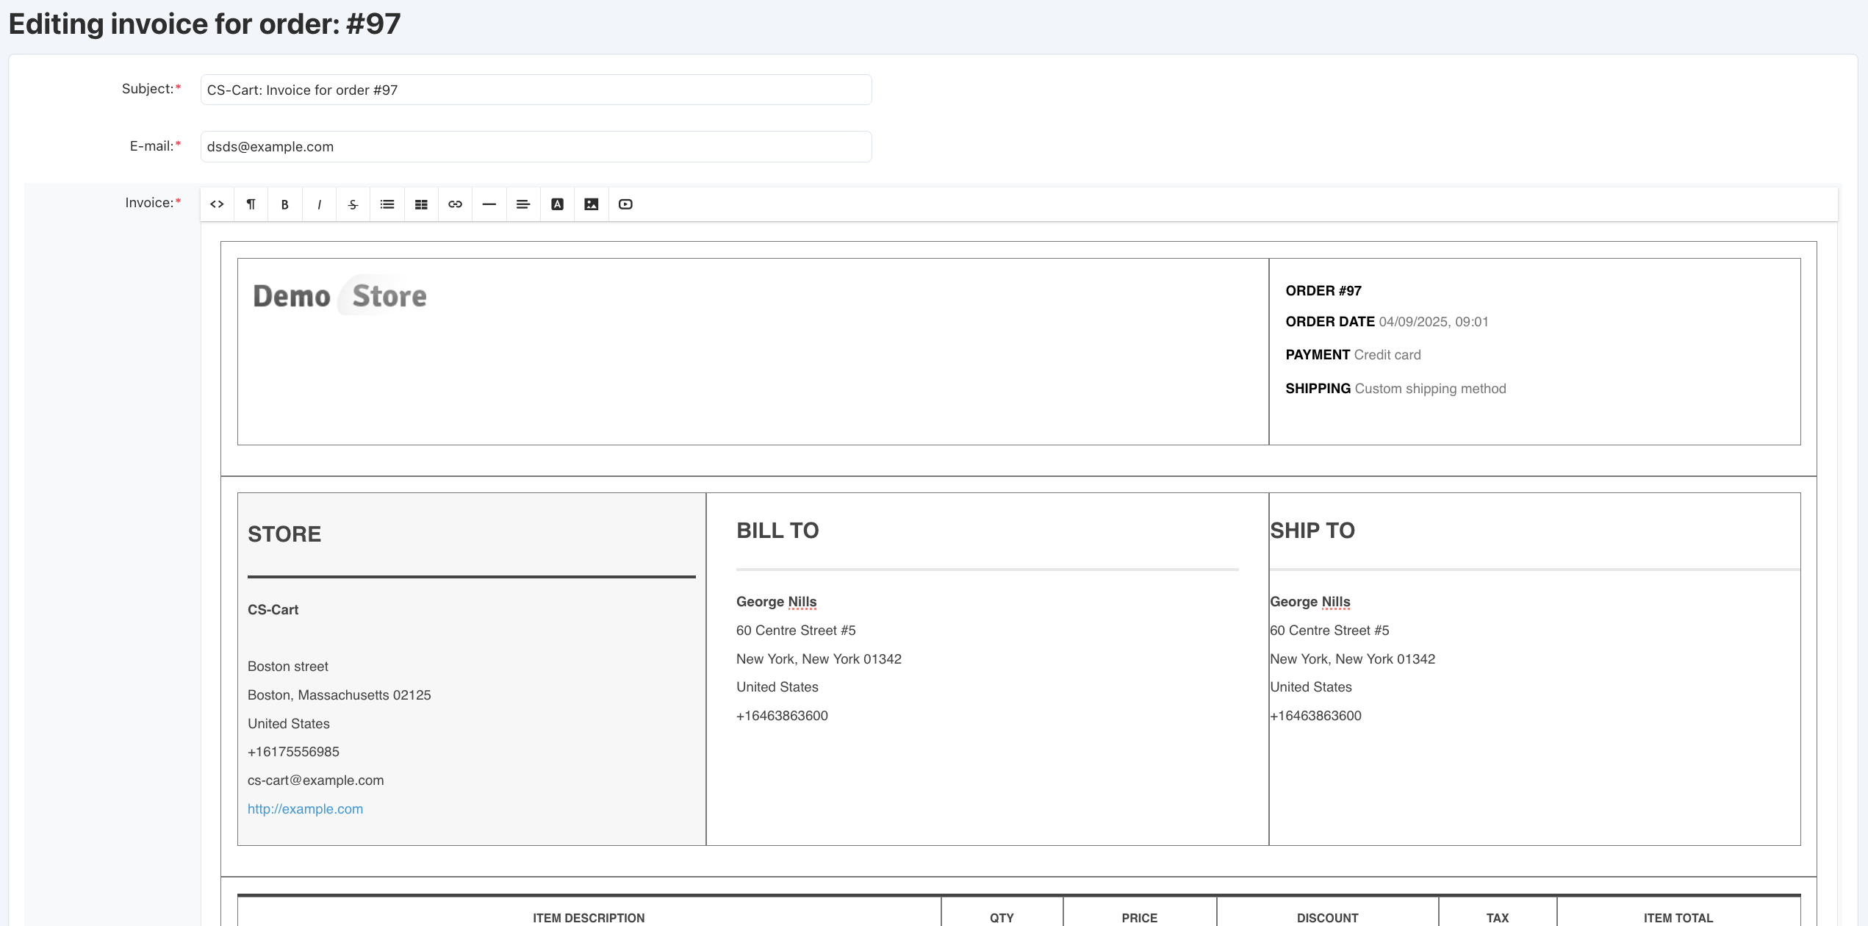The image size is (1868, 926).
Task: Click the SHIP TO heading
Action: (x=1312, y=531)
